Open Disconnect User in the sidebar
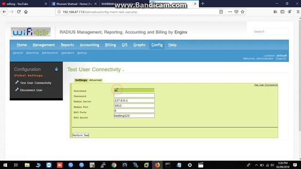 [31, 90]
